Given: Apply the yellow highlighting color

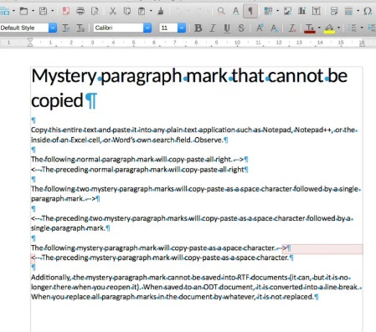Looking at the screenshot, I should pos(329,28).
